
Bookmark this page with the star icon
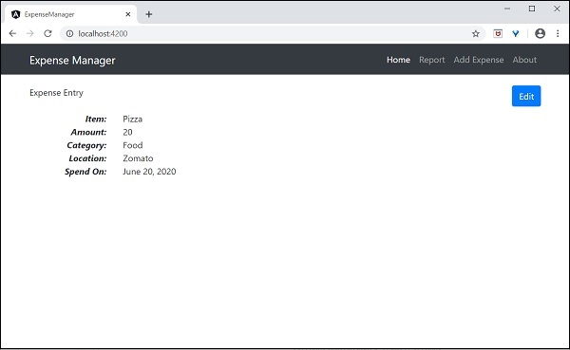click(x=476, y=34)
